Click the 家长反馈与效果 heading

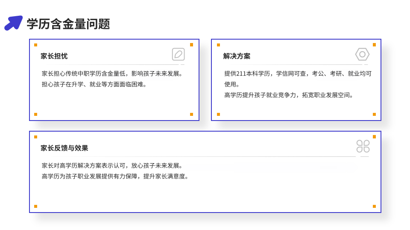[x=64, y=148]
